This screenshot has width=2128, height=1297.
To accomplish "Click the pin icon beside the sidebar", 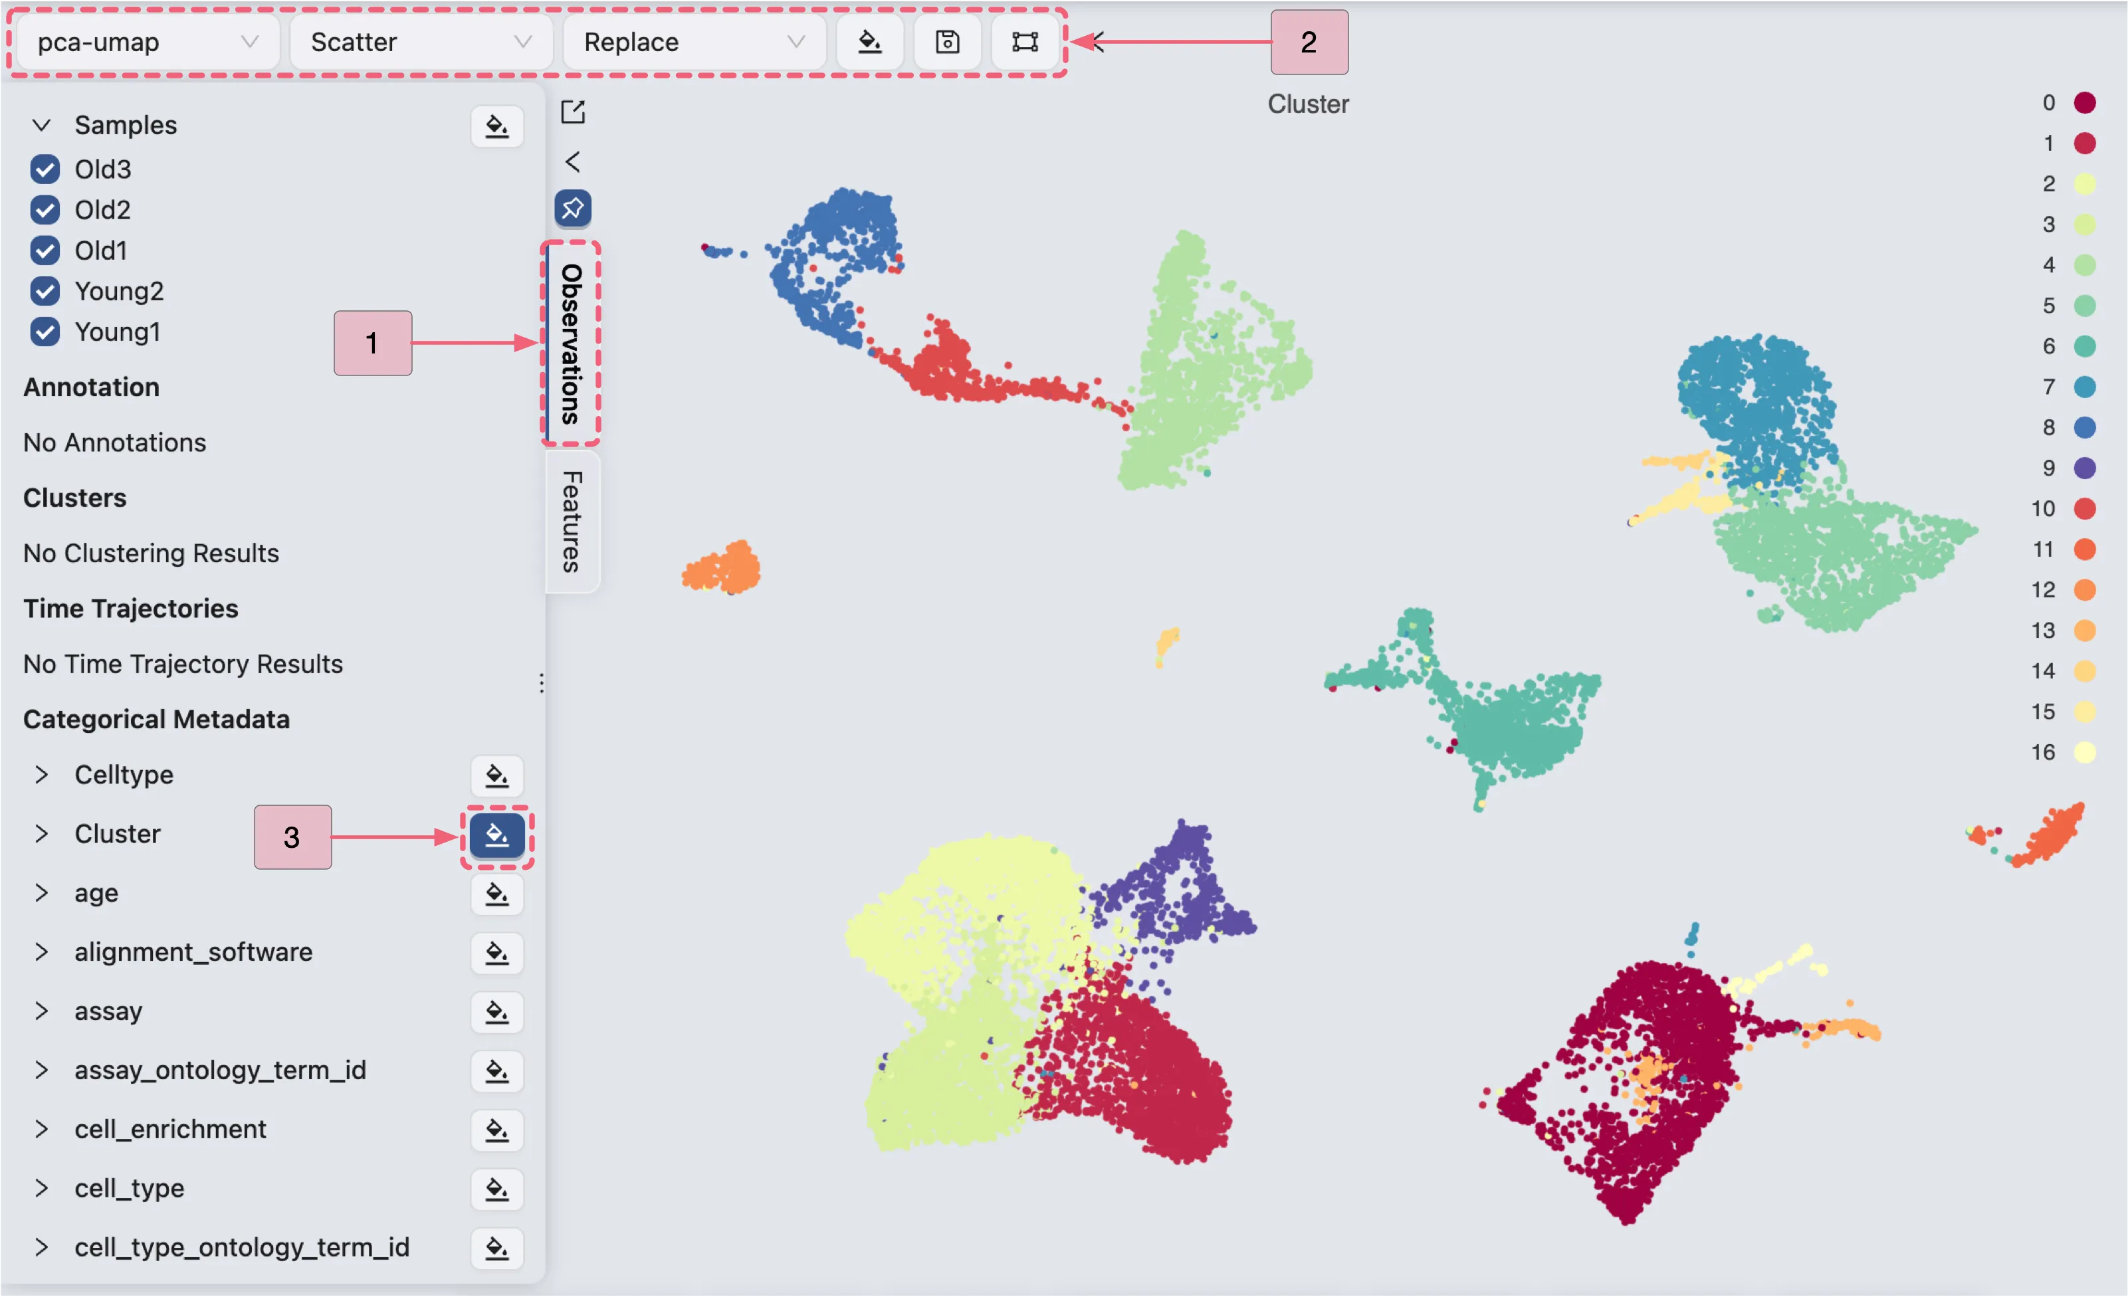I will [x=573, y=208].
